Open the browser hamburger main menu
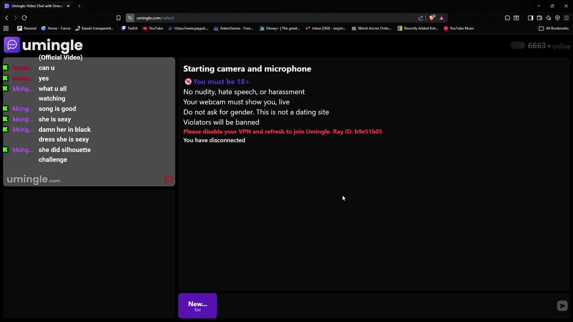 [x=566, y=18]
